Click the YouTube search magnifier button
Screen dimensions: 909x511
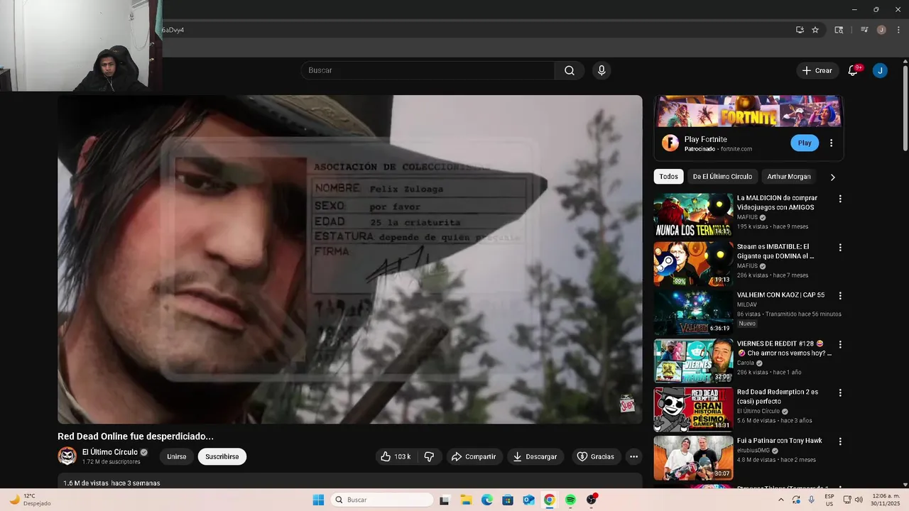click(570, 70)
